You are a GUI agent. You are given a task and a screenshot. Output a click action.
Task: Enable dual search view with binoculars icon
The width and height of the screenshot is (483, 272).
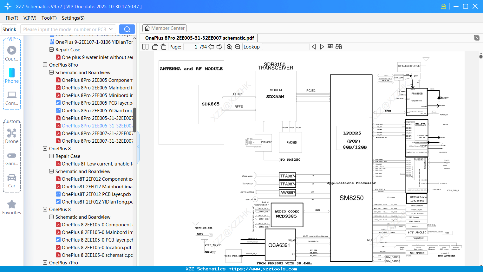click(338, 47)
